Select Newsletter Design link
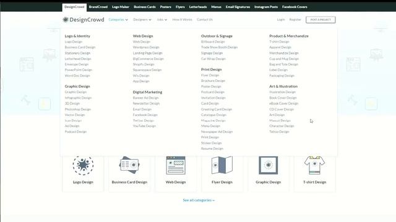The height and width of the screenshot is (222, 396). (x=146, y=104)
